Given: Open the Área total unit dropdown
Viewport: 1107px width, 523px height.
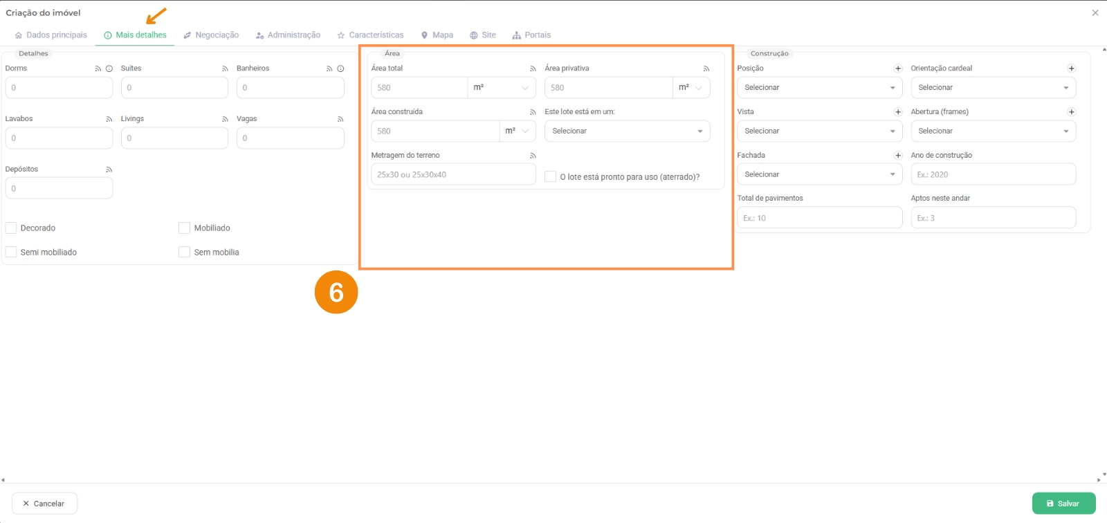Looking at the screenshot, I should click(502, 88).
